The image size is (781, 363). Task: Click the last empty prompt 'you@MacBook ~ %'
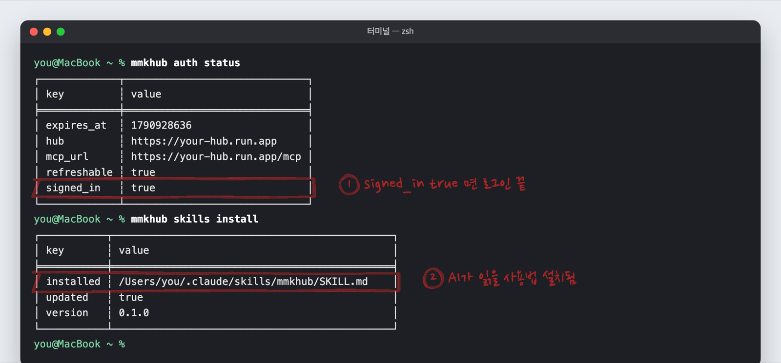[80, 344]
